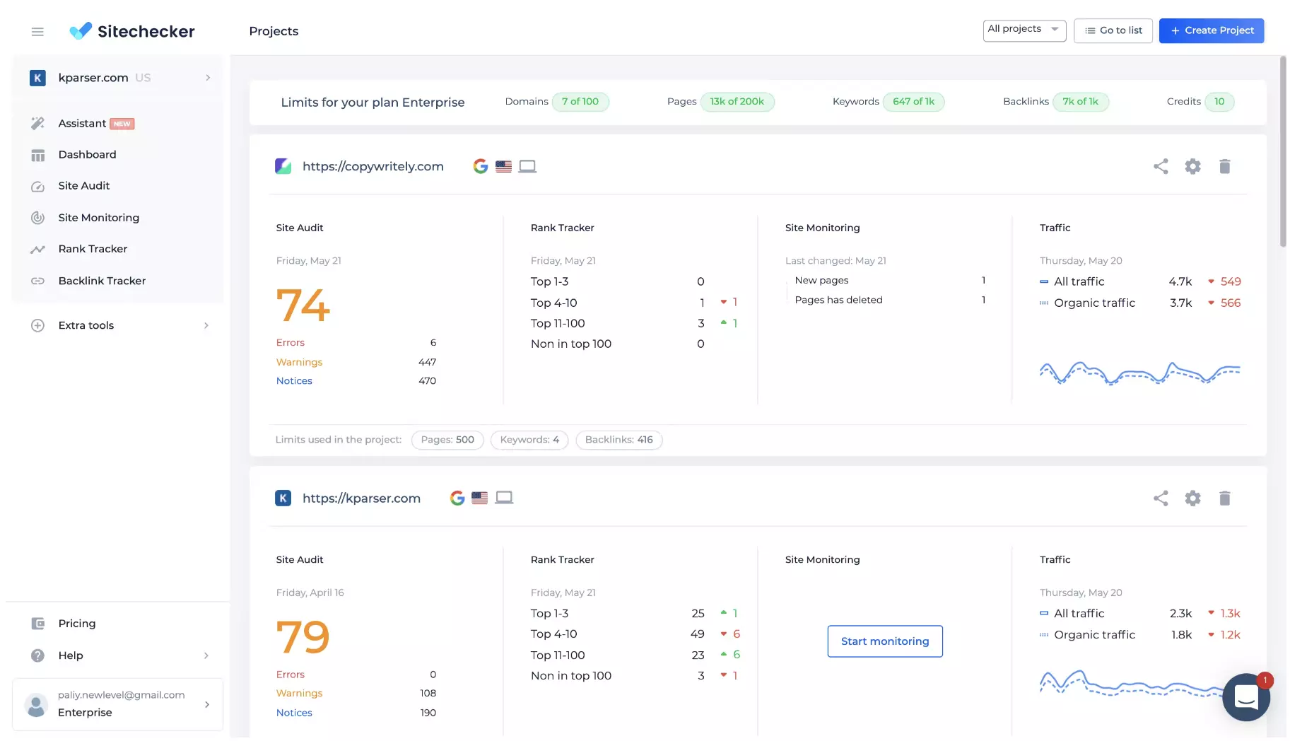Click the Pages 13k of 200k badge

tap(737, 102)
